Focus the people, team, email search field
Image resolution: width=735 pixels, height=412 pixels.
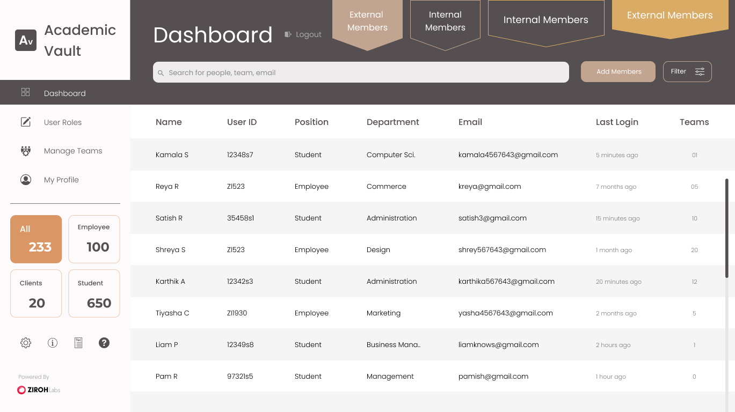pyautogui.click(x=361, y=72)
